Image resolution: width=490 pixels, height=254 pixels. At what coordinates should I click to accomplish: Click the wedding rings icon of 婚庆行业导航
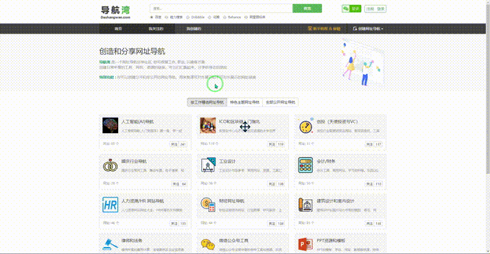[x=110, y=165]
